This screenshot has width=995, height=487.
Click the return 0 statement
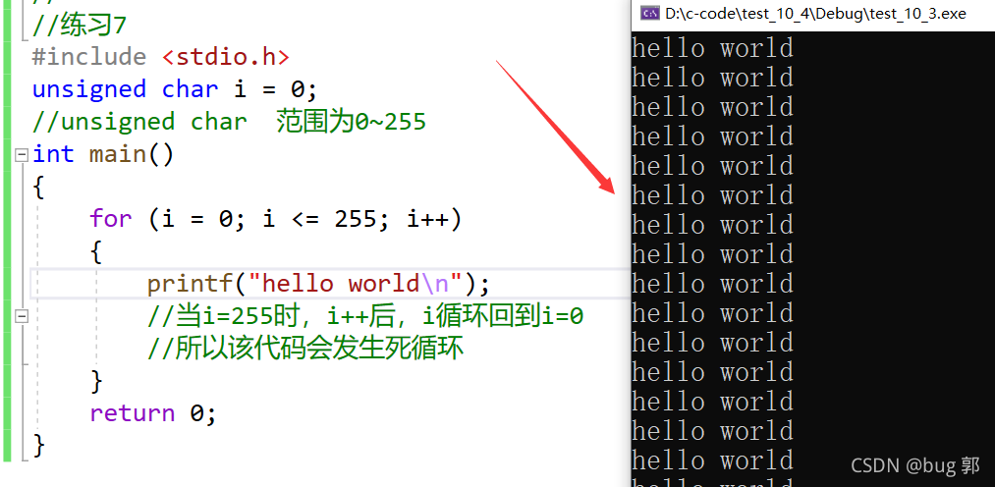pos(153,413)
